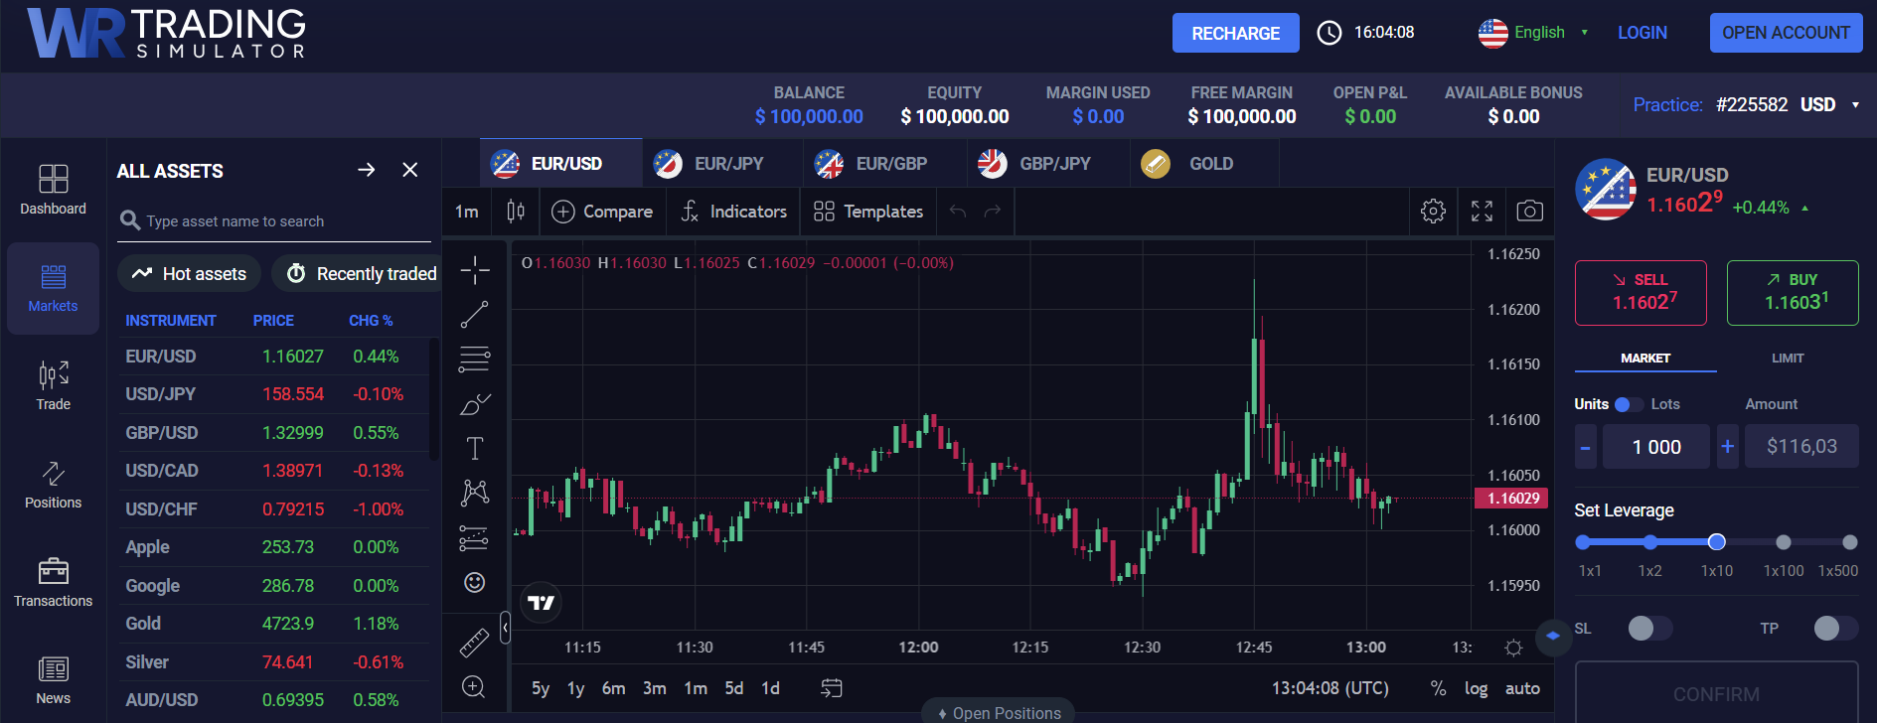Image resolution: width=1877 pixels, height=723 pixels.
Task: Expand the Open Positions panel
Action: tap(1000, 712)
